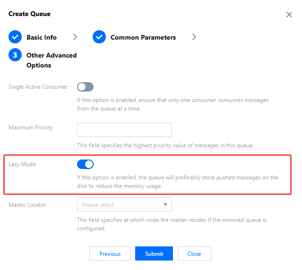Turn off the Lazy Mode toggle
This screenshot has height=270, width=302.
pyautogui.click(x=86, y=164)
